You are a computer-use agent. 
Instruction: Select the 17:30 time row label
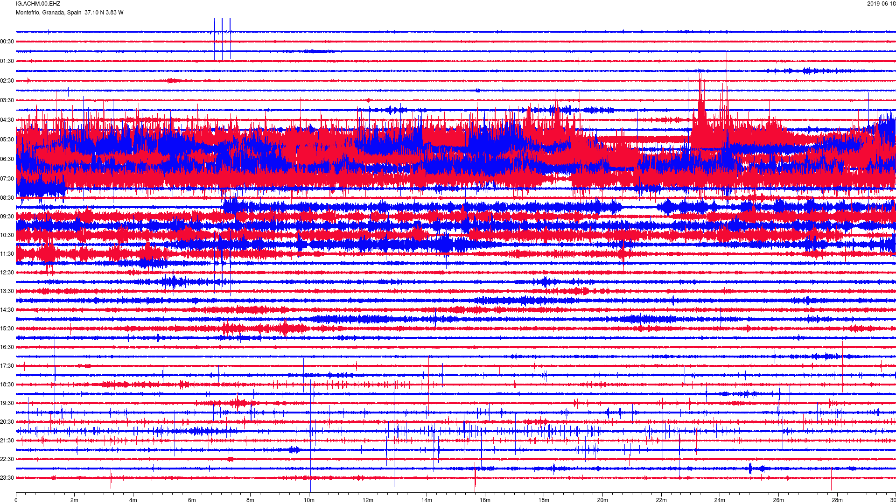pos(7,366)
